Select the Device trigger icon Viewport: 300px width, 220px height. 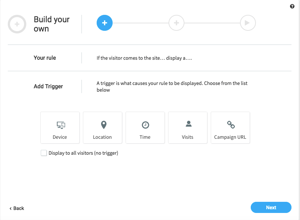click(61, 125)
